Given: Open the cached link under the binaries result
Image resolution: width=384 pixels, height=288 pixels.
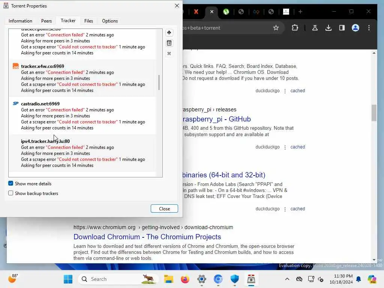Looking at the screenshot, I should (297, 209).
